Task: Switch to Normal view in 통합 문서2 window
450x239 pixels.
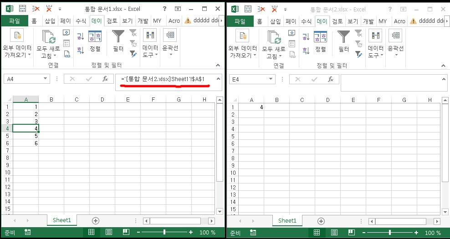Action: click(317, 233)
